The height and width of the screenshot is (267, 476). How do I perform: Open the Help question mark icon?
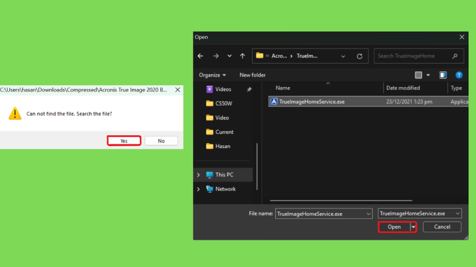pyautogui.click(x=459, y=75)
